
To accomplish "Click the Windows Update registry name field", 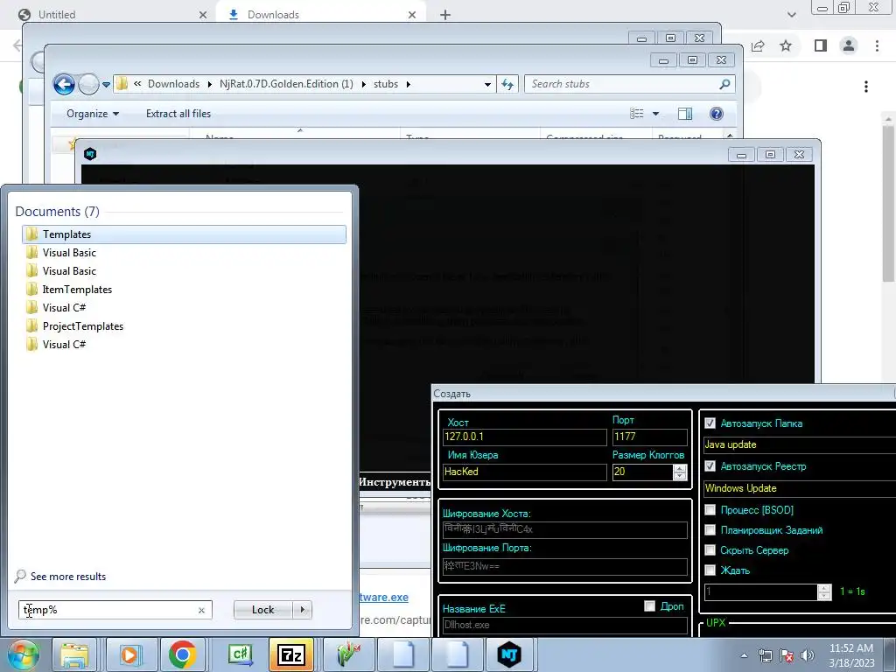I will click(x=800, y=488).
